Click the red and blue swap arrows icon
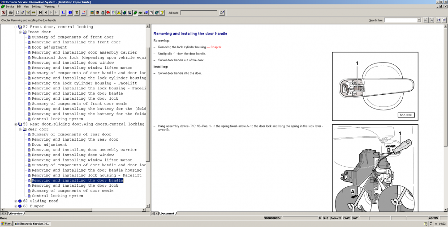 tap(83, 13)
